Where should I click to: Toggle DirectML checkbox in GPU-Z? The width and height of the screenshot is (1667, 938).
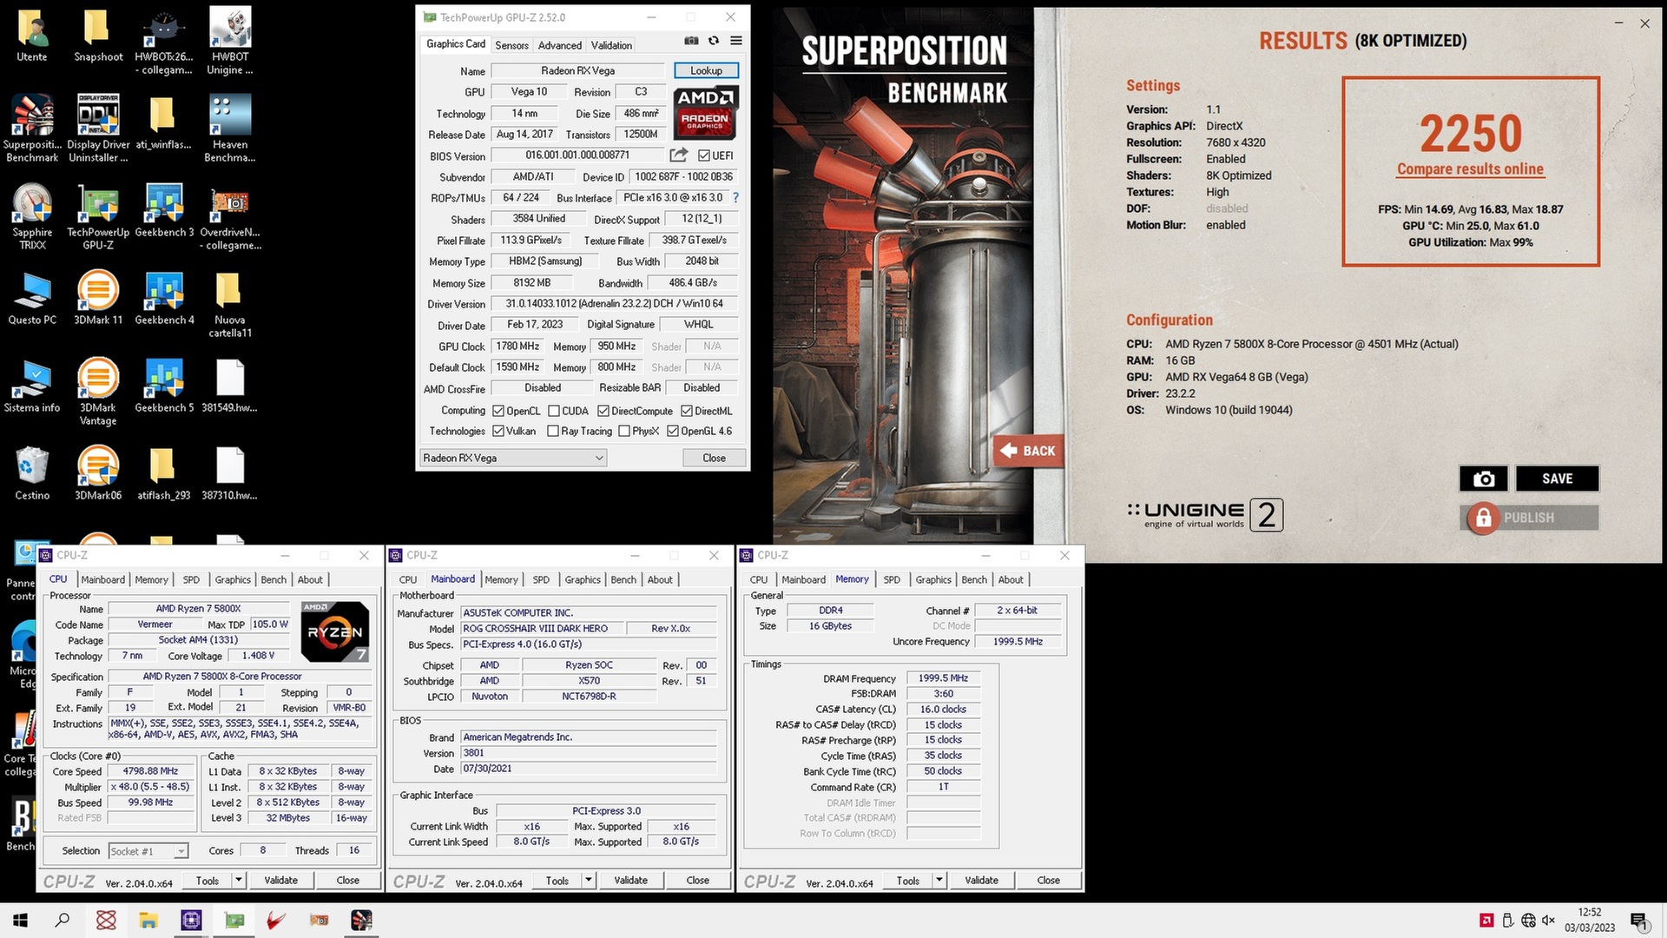click(687, 411)
